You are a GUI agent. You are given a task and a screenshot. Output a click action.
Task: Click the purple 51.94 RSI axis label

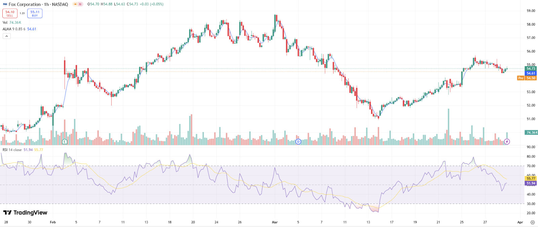click(x=531, y=183)
